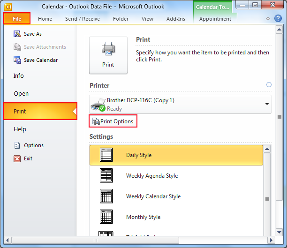Click the Weekly Agenda Style icon
The height and width of the screenshot is (248, 287).
click(x=106, y=175)
